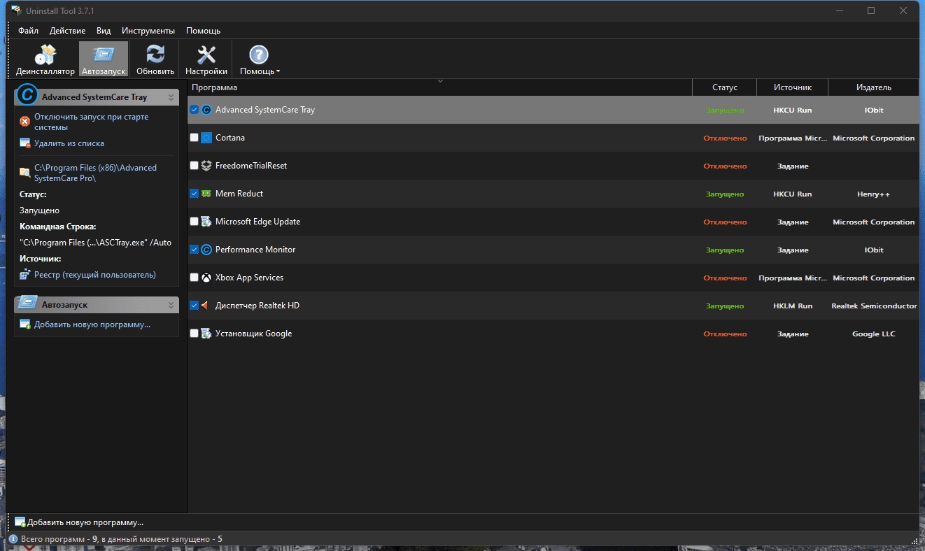The height and width of the screenshot is (551, 925).
Task: Click the FreedomeTrialReset dropbox-style icon
Action: tap(206, 166)
